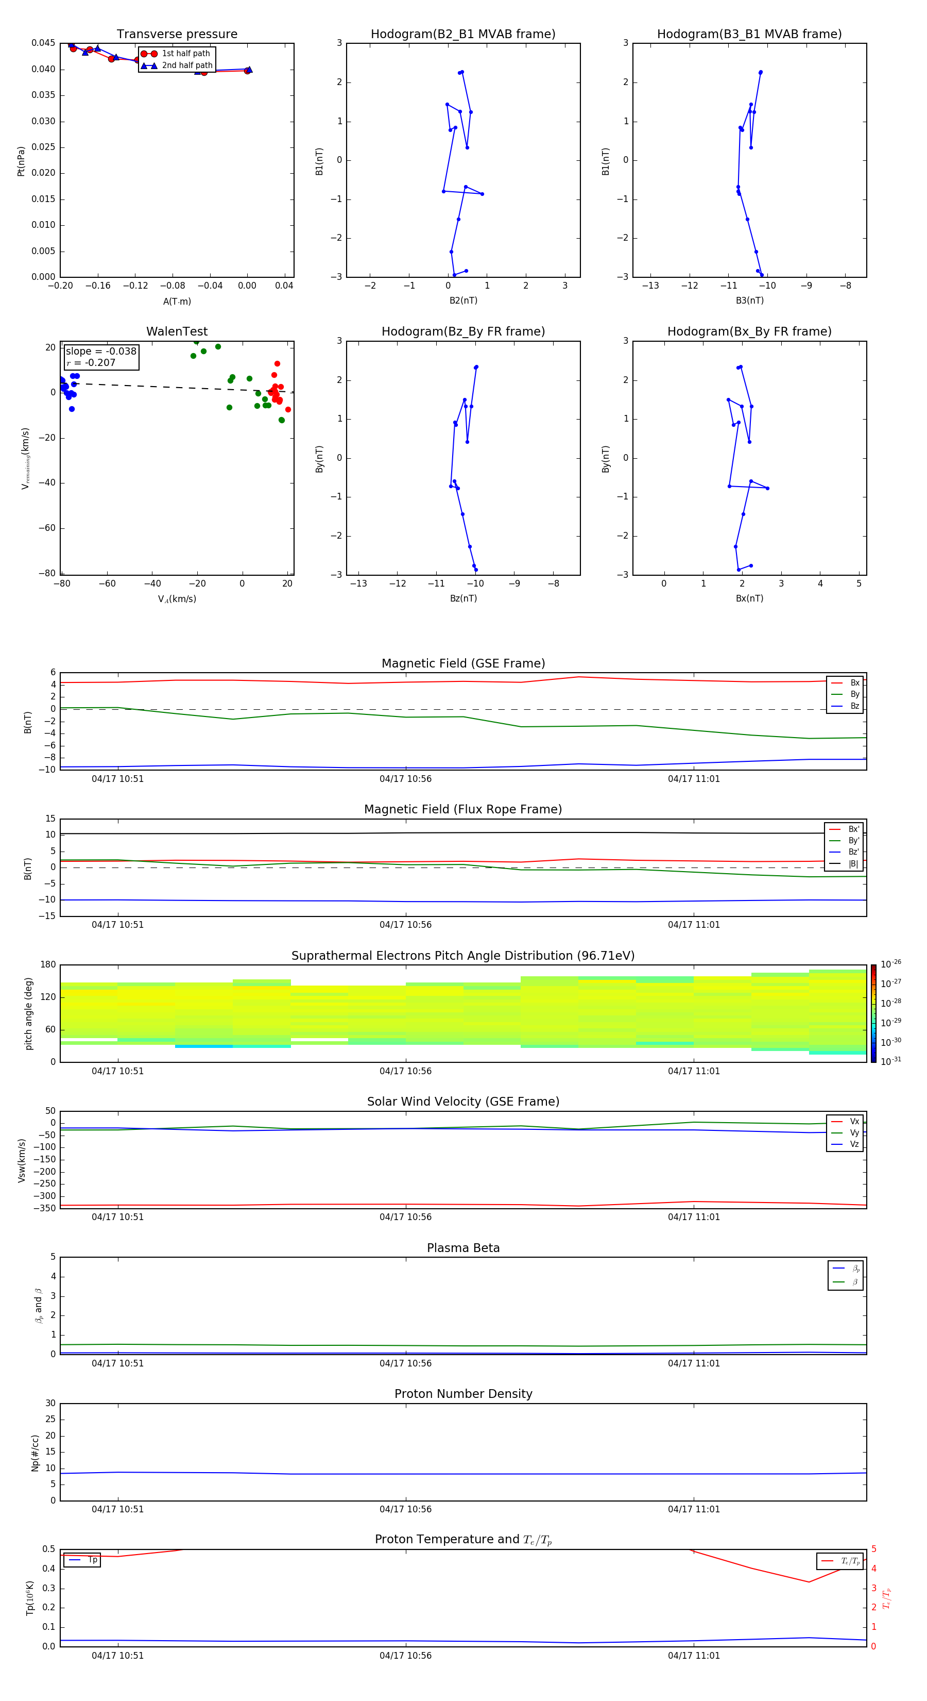Click the 'Transverse pressure' plot title
The image size is (927, 1701).
click(177, 35)
